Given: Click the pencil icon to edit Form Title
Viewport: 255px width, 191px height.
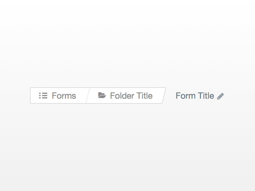Looking at the screenshot, I should tap(221, 95).
